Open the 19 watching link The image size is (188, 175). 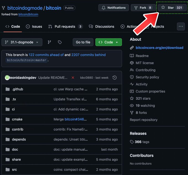click(x=145, y=105)
